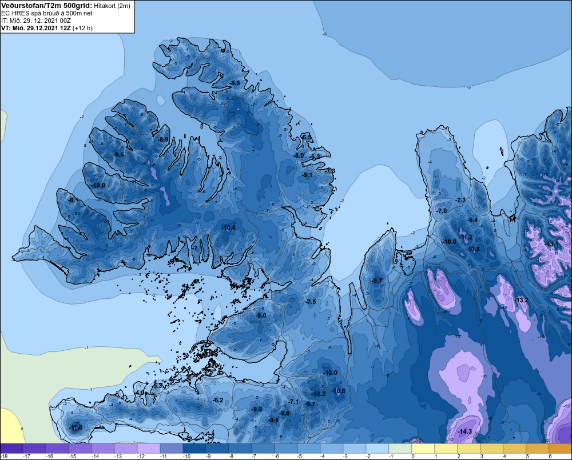Image resolution: width=572 pixels, height=460 pixels.
Task: Click the -13.1 temperature label
Action: [551, 244]
